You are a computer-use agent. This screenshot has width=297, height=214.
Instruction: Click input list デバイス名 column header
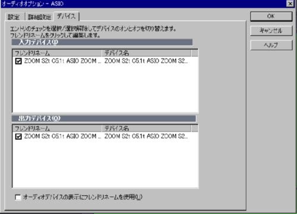click(x=146, y=53)
